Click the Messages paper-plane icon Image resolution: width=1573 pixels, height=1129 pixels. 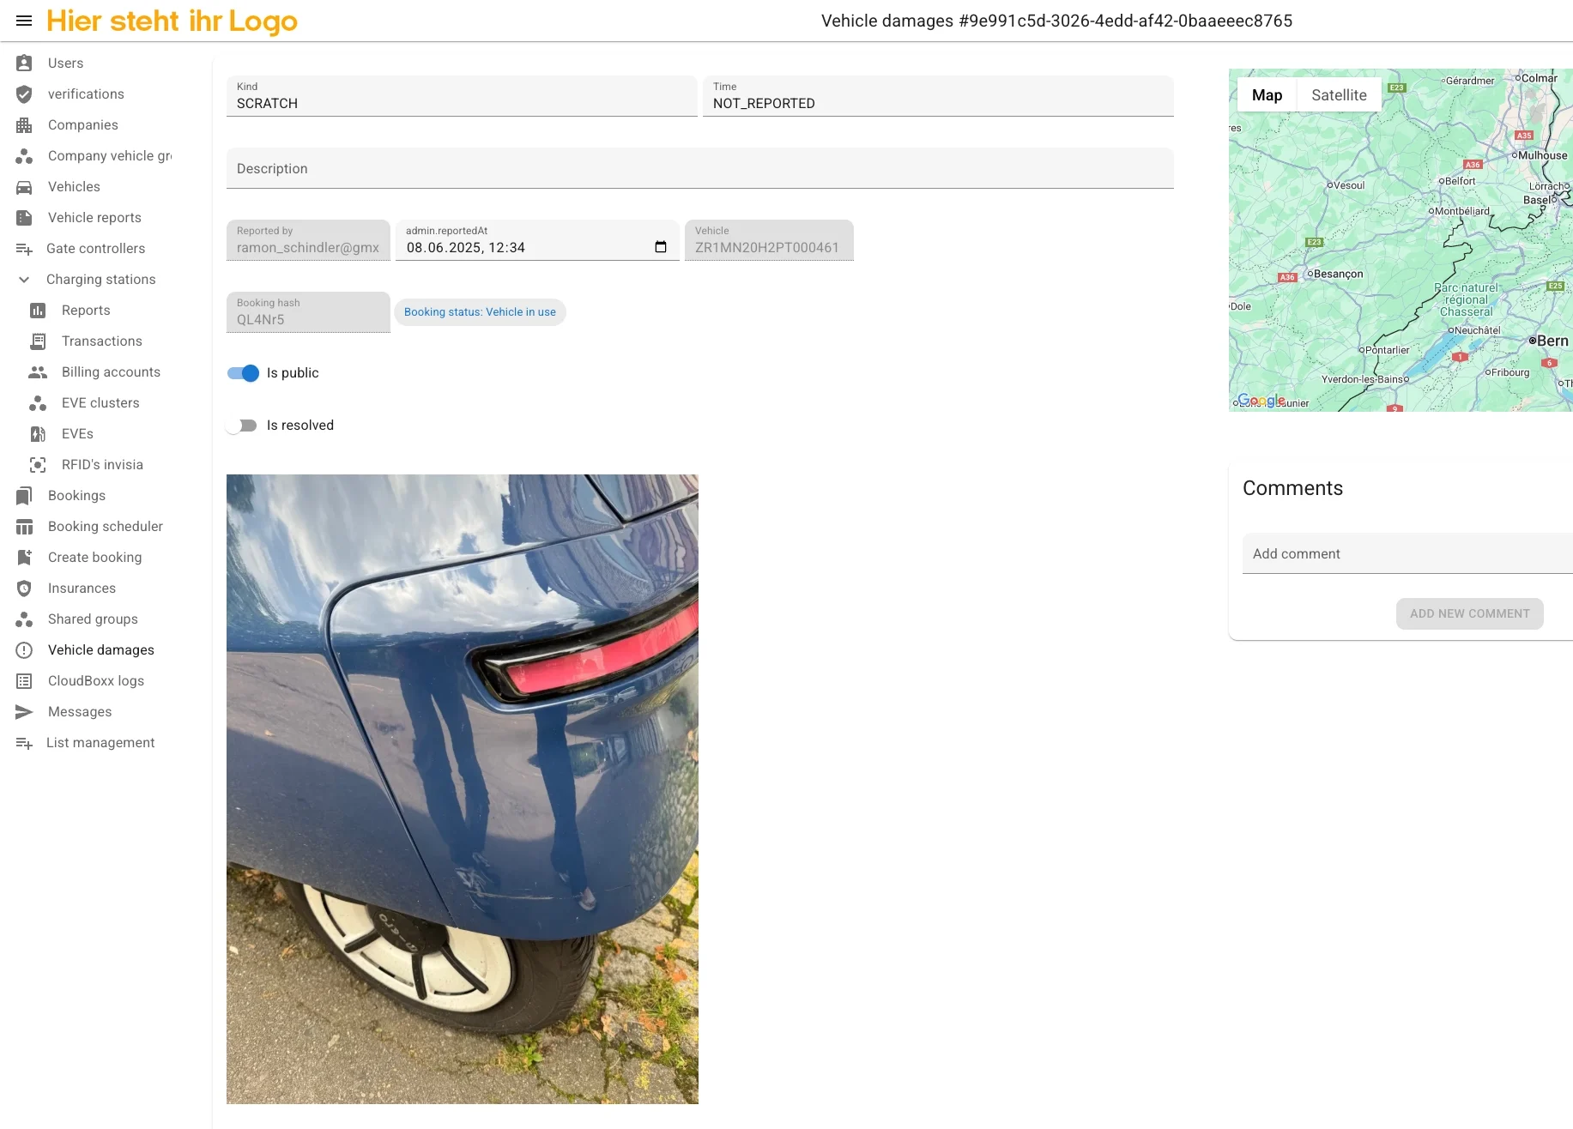24,712
